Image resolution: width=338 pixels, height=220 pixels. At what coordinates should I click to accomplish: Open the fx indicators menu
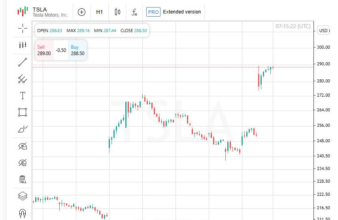pos(134,12)
